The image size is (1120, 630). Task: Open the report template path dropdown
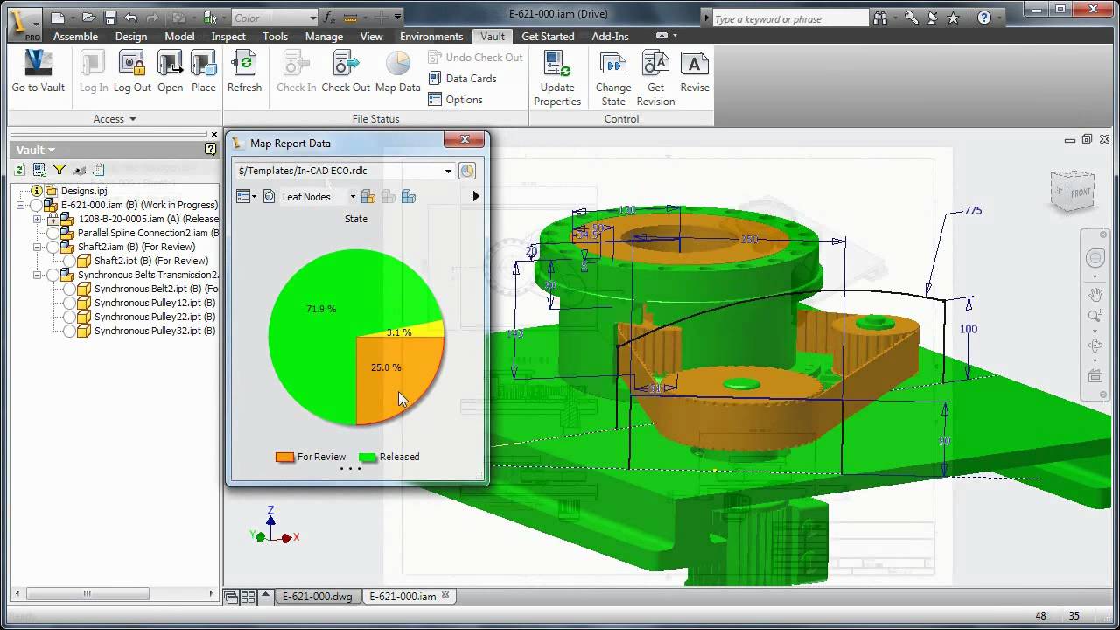click(x=448, y=171)
